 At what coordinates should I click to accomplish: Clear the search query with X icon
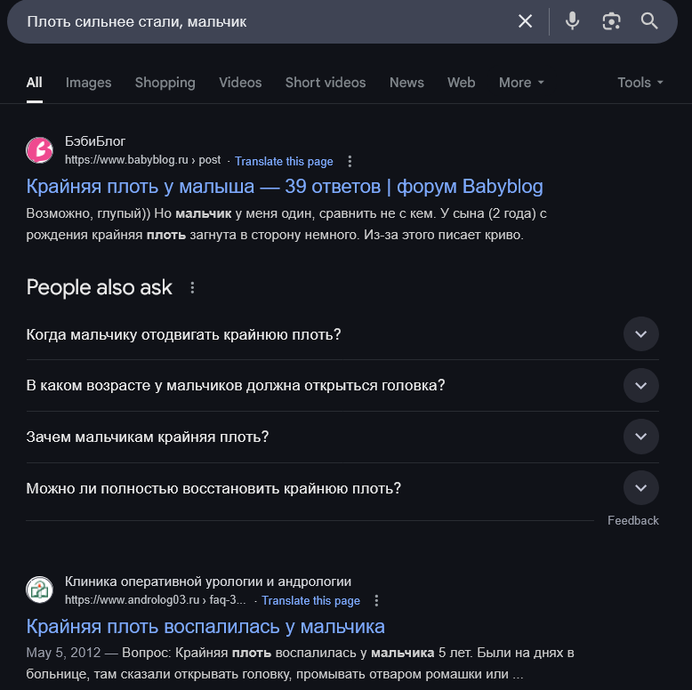pyautogui.click(x=525, y=21)
